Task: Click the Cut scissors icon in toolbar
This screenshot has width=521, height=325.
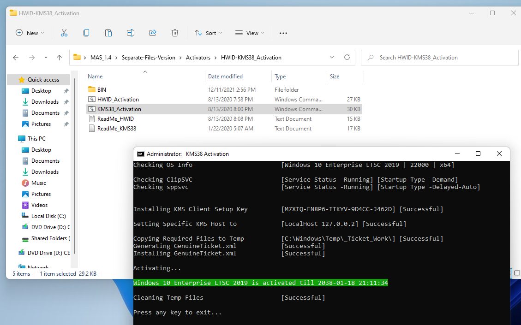Action: tap(64, 33)
